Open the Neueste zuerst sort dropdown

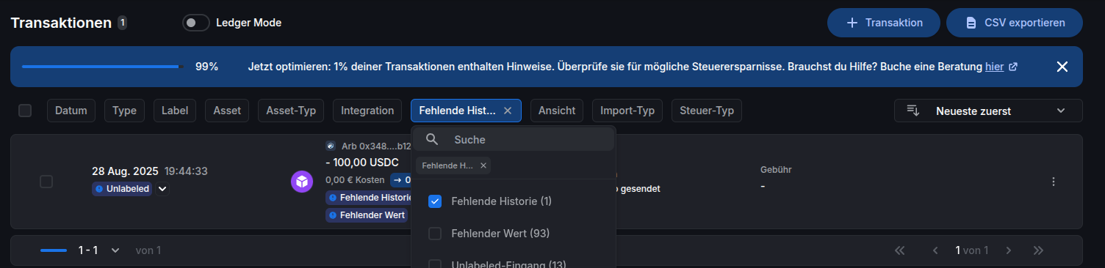(x=988, y=111)
